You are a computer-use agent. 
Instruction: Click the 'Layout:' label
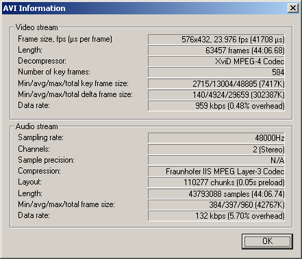[30, 182]
